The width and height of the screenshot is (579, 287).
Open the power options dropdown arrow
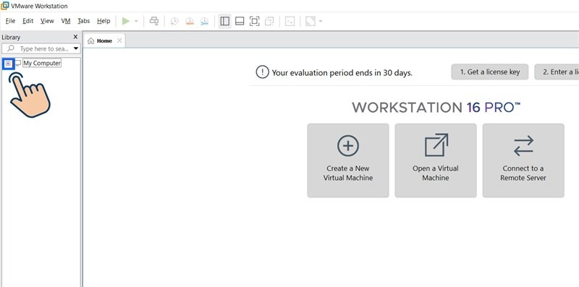(x=136, y=21)
